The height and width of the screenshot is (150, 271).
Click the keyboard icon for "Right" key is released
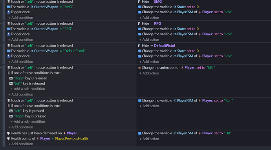11,78
